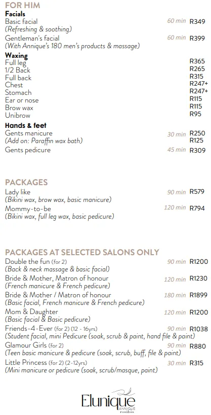Select the Full leg waxing entry
The height and width of the screenshot is (415, 211).
click(x=16, y=63)
